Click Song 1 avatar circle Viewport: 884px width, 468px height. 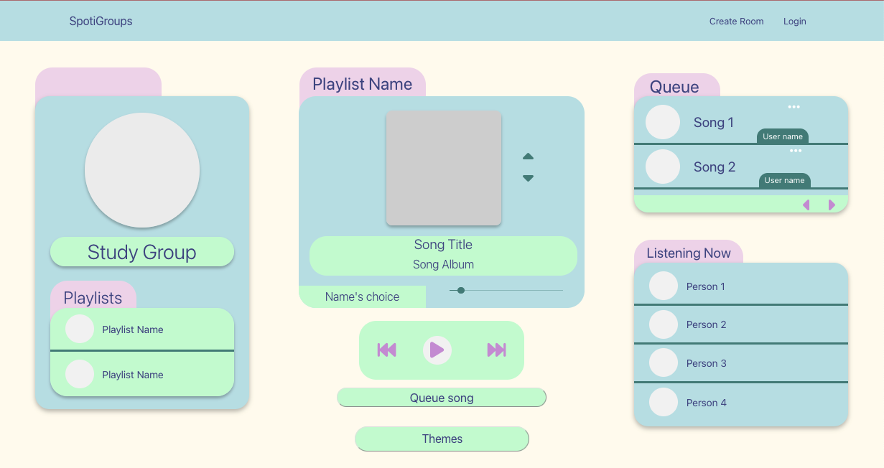click(663, 122)
